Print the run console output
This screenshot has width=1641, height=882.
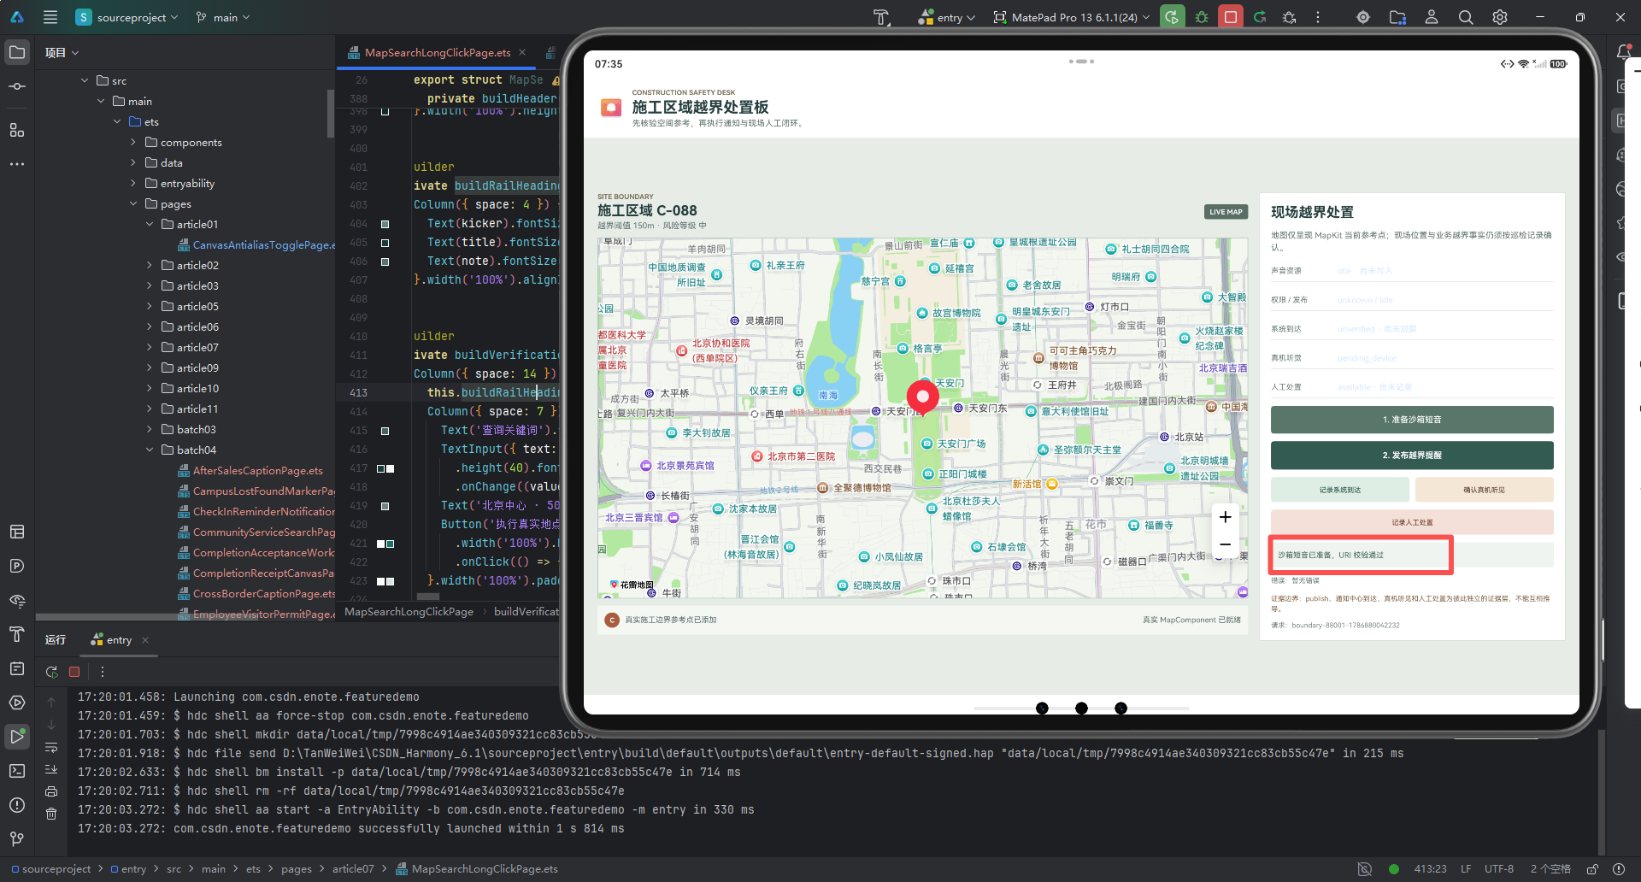[51, 791]
